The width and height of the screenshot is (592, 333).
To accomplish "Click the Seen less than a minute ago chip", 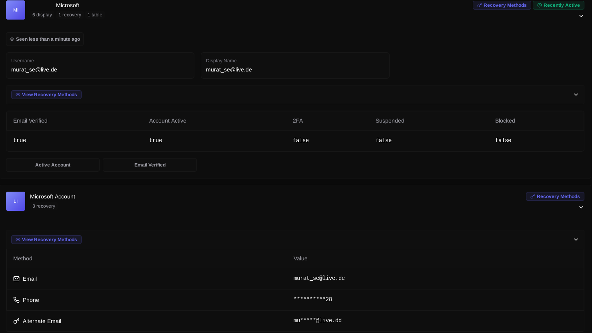I will click(x=45, y=39).
